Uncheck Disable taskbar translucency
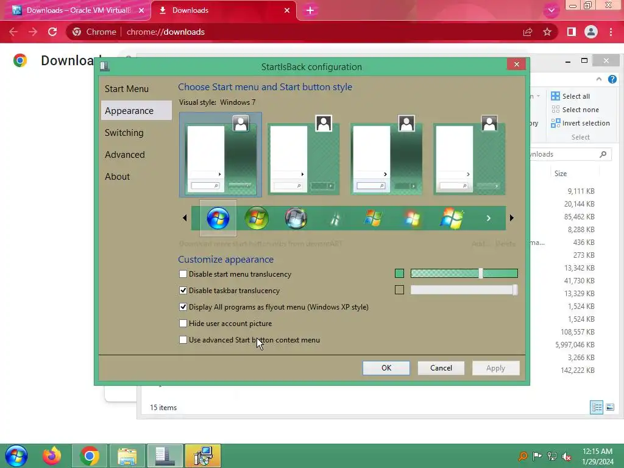Screen dimensions: 624x468 coord(183,291)
